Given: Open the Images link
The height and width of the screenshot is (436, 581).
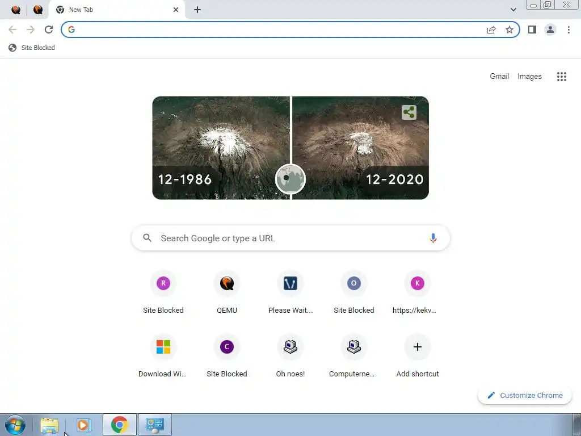Looking at the screenshot, I should click(x=529, y=77).
